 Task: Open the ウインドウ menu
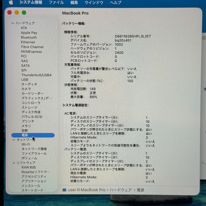94,2
